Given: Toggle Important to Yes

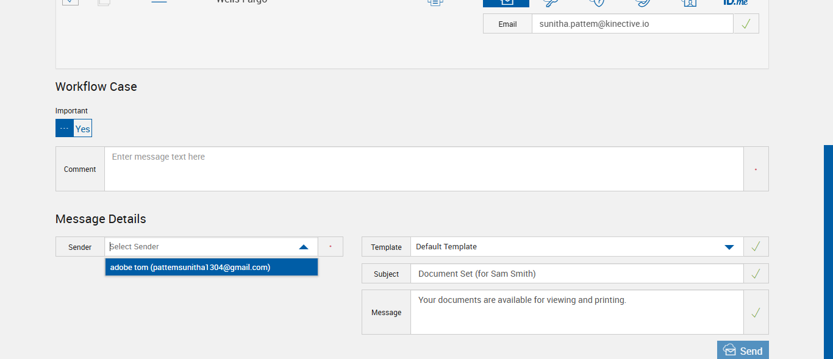Looking at the screenshot, I should pyautogui.click(x=82, y=129).
